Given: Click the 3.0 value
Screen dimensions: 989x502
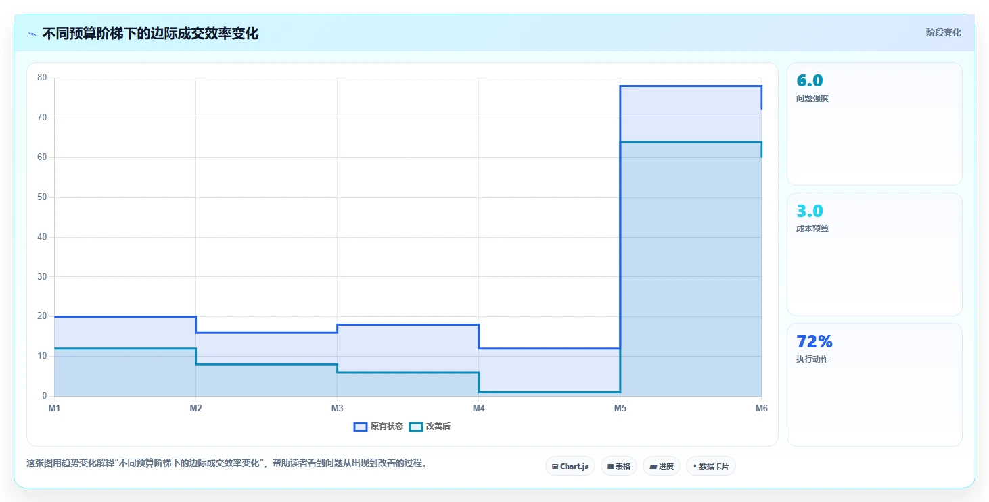Looking at the screenshot, I should tap(810, 211).
